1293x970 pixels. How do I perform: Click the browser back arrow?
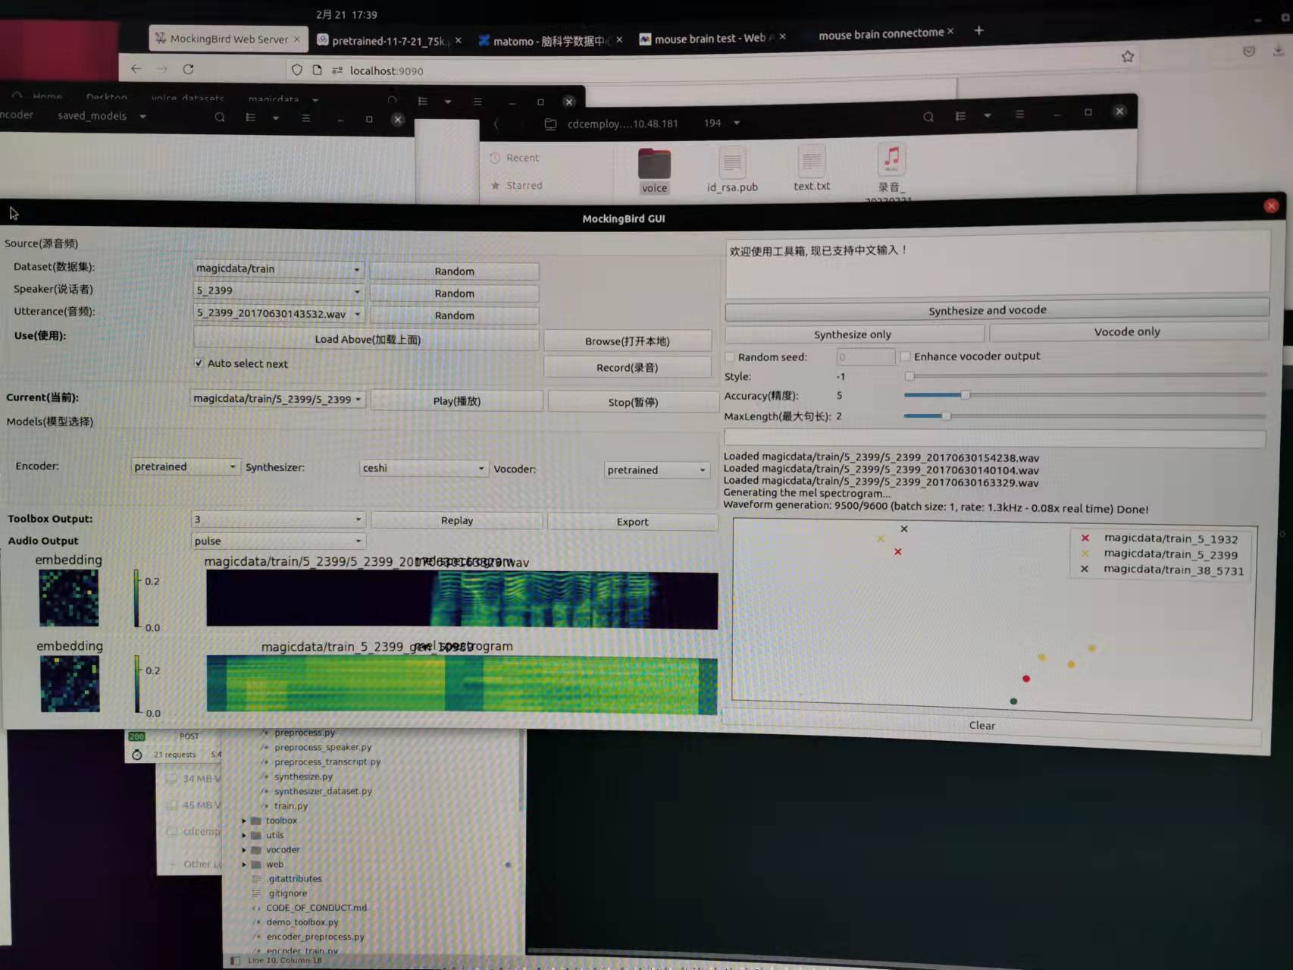(x=136, y=69)
